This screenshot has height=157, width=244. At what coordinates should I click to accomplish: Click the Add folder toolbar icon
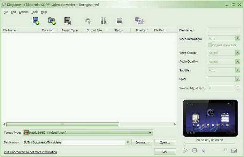tap(52, 21)
